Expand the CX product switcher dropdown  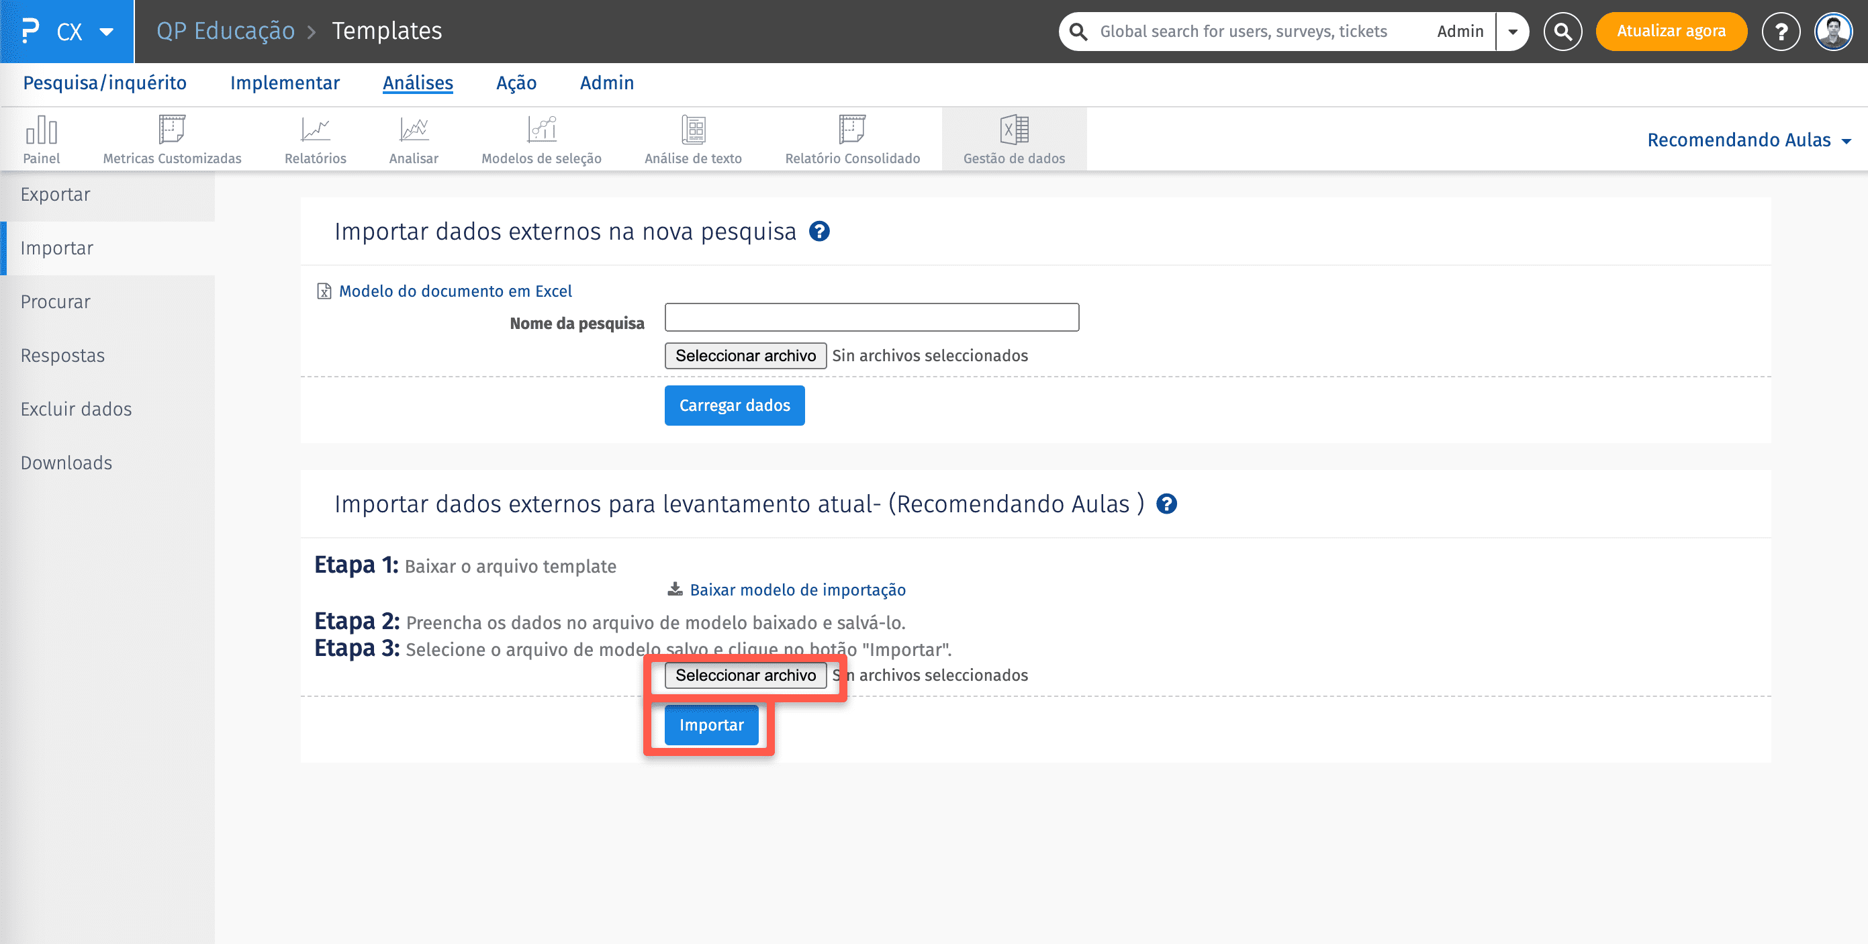pos(106,32)
